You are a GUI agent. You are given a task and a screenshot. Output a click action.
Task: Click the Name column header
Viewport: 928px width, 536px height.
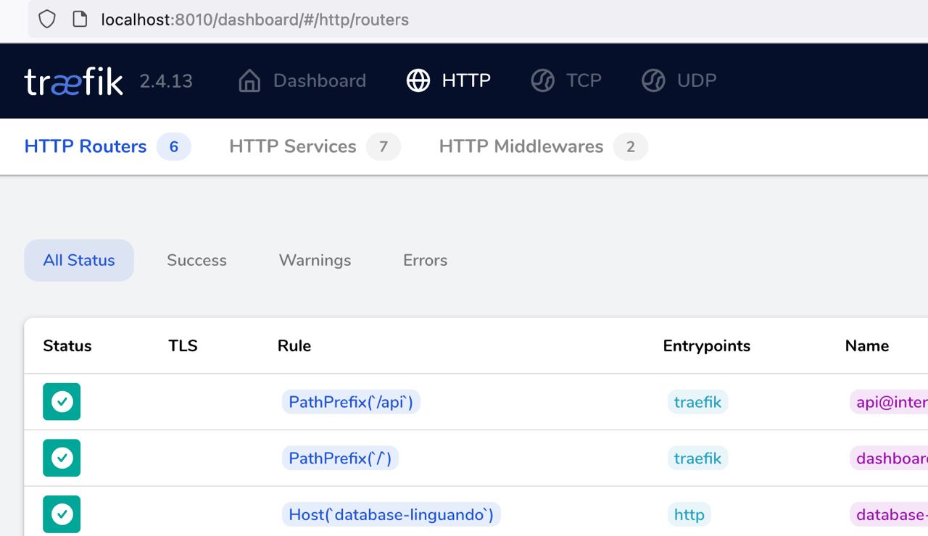pos(867,346)
